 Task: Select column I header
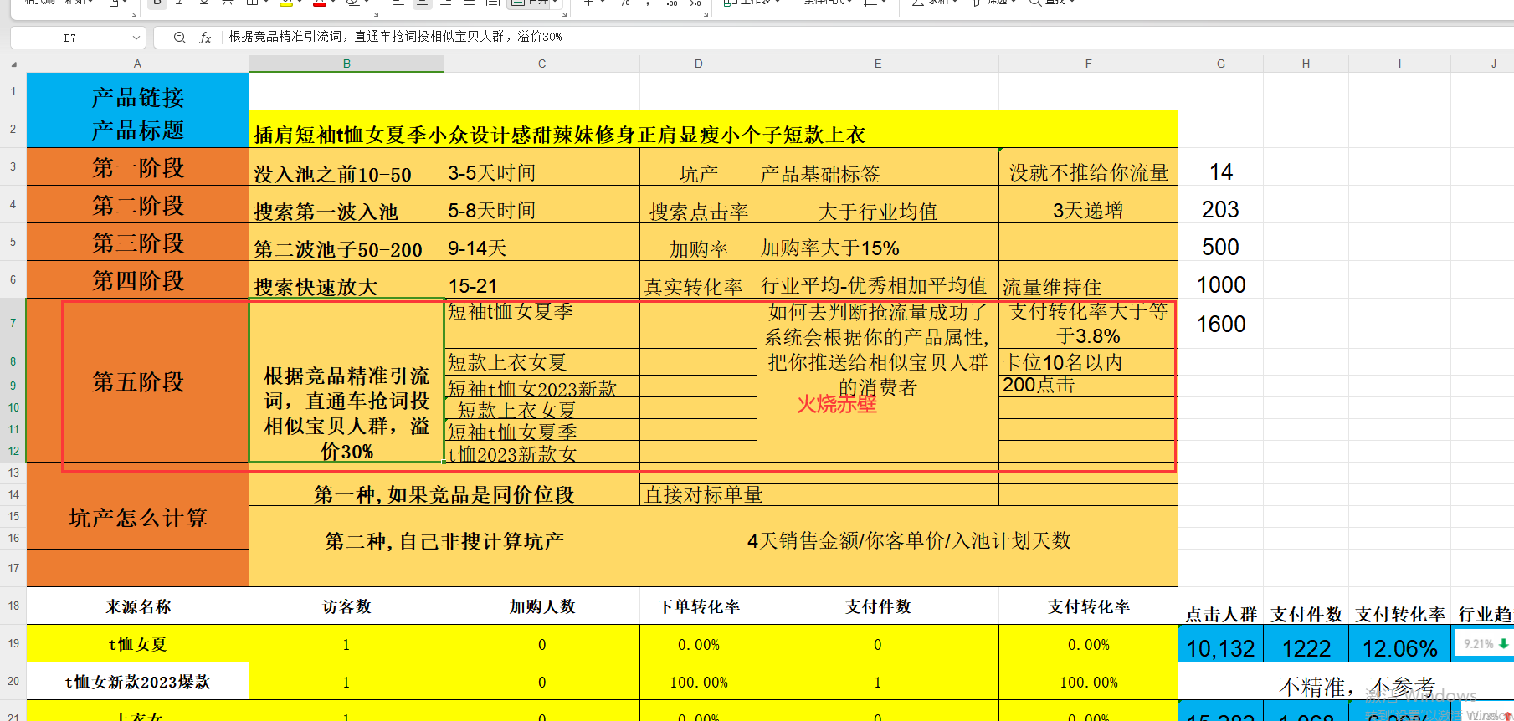[1399, 64]
